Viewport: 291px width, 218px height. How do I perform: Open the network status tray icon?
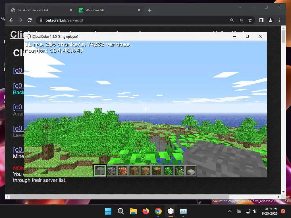[x=248, y=211]
